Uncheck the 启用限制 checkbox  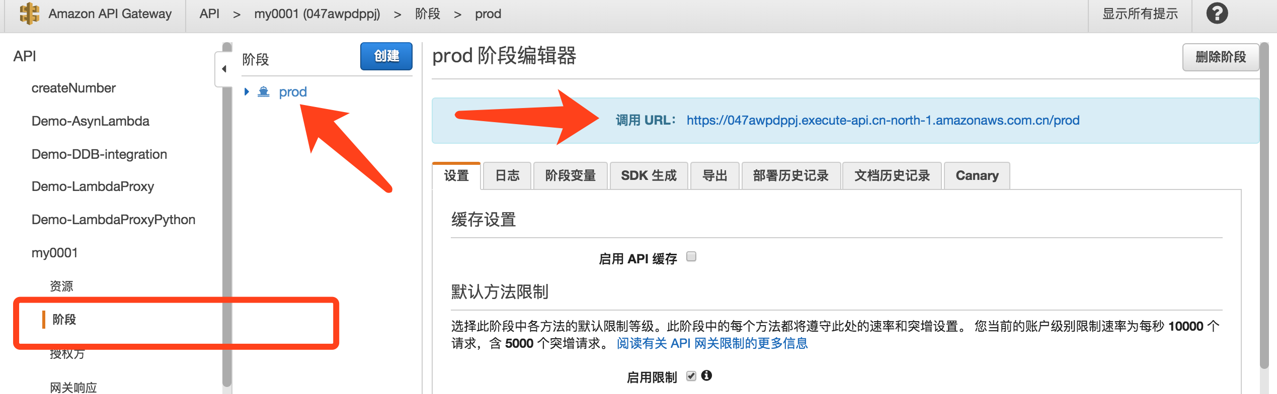point(691,376)
